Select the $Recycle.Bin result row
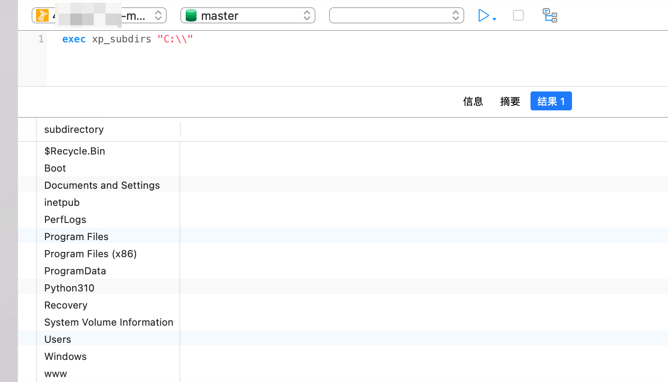668x382 pixels. [75, 151]
